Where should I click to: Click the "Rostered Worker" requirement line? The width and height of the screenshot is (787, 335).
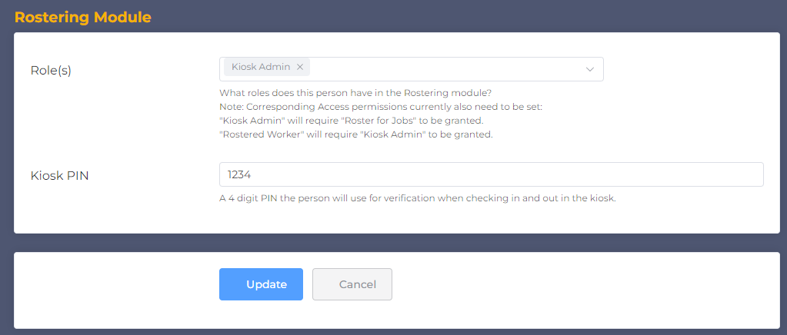tap(355, 134)
